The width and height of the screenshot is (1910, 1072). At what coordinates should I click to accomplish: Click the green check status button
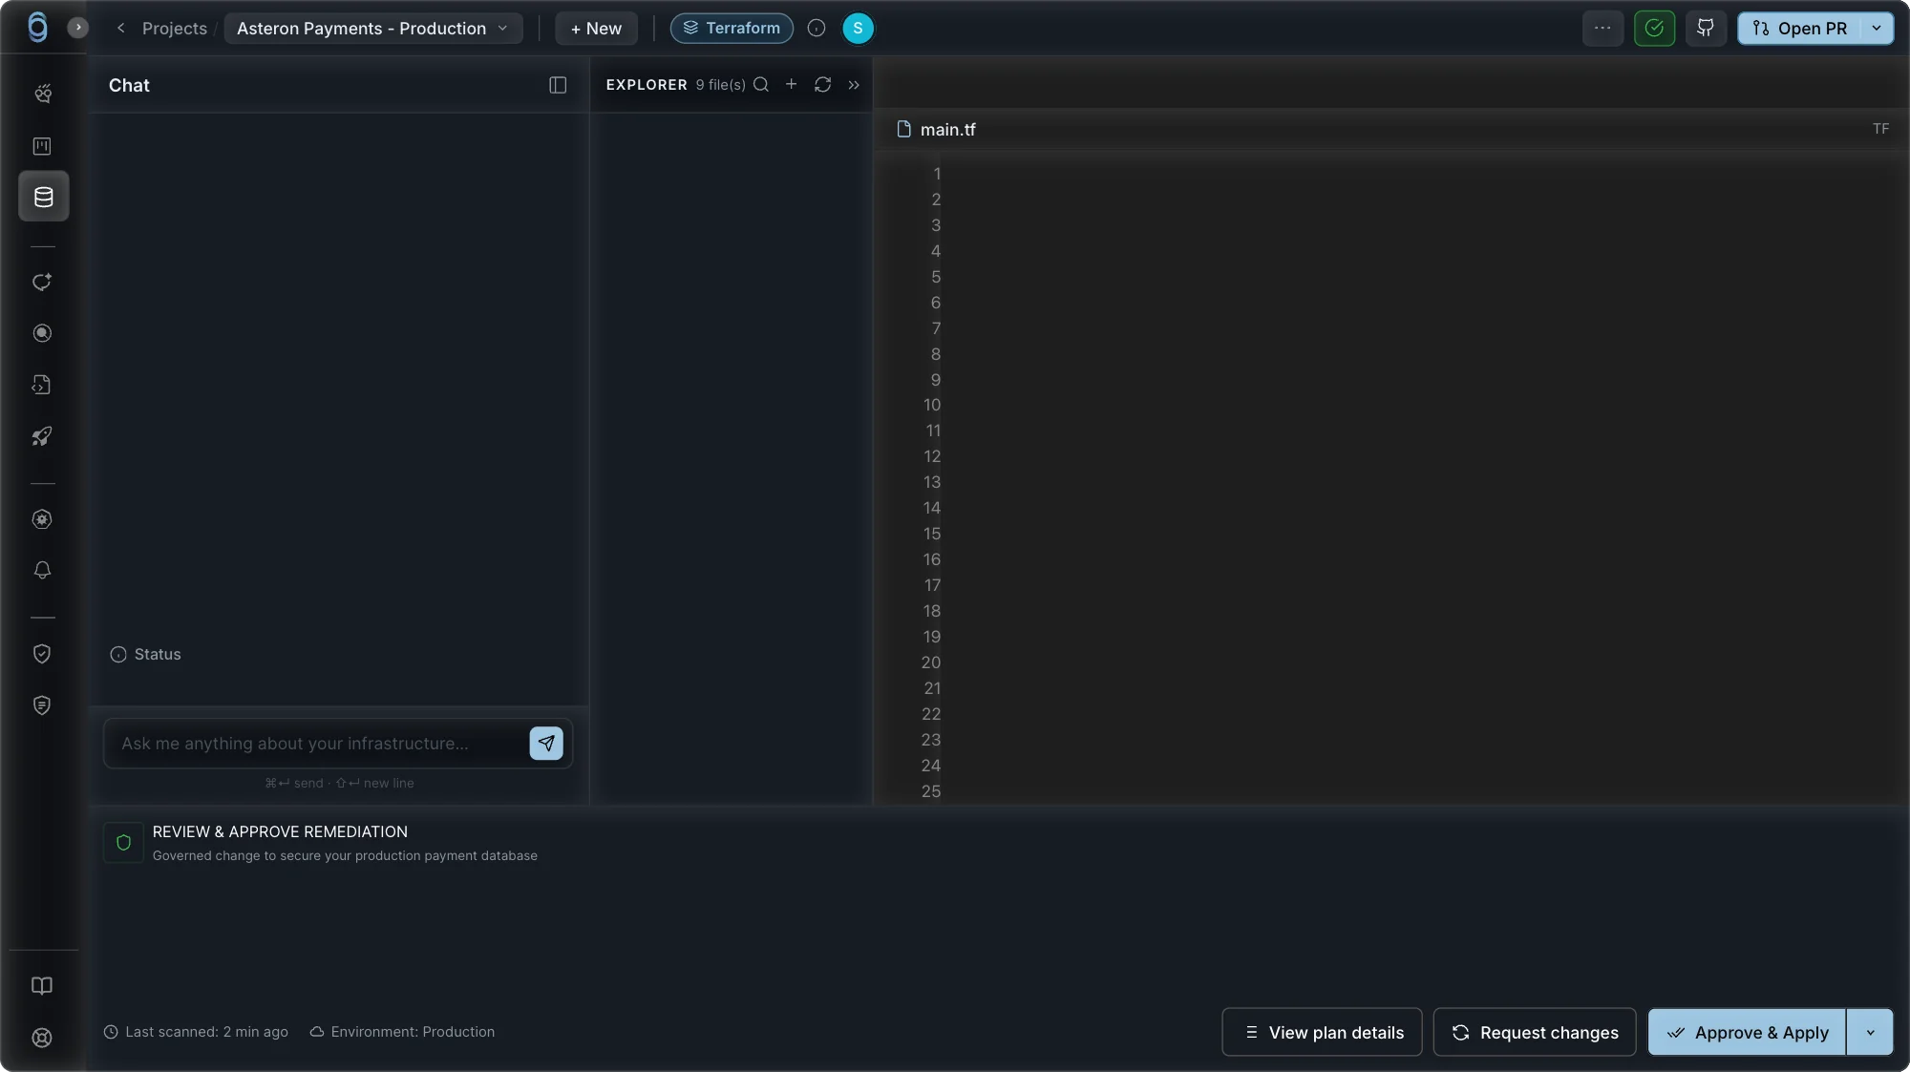pos(1654,29)
